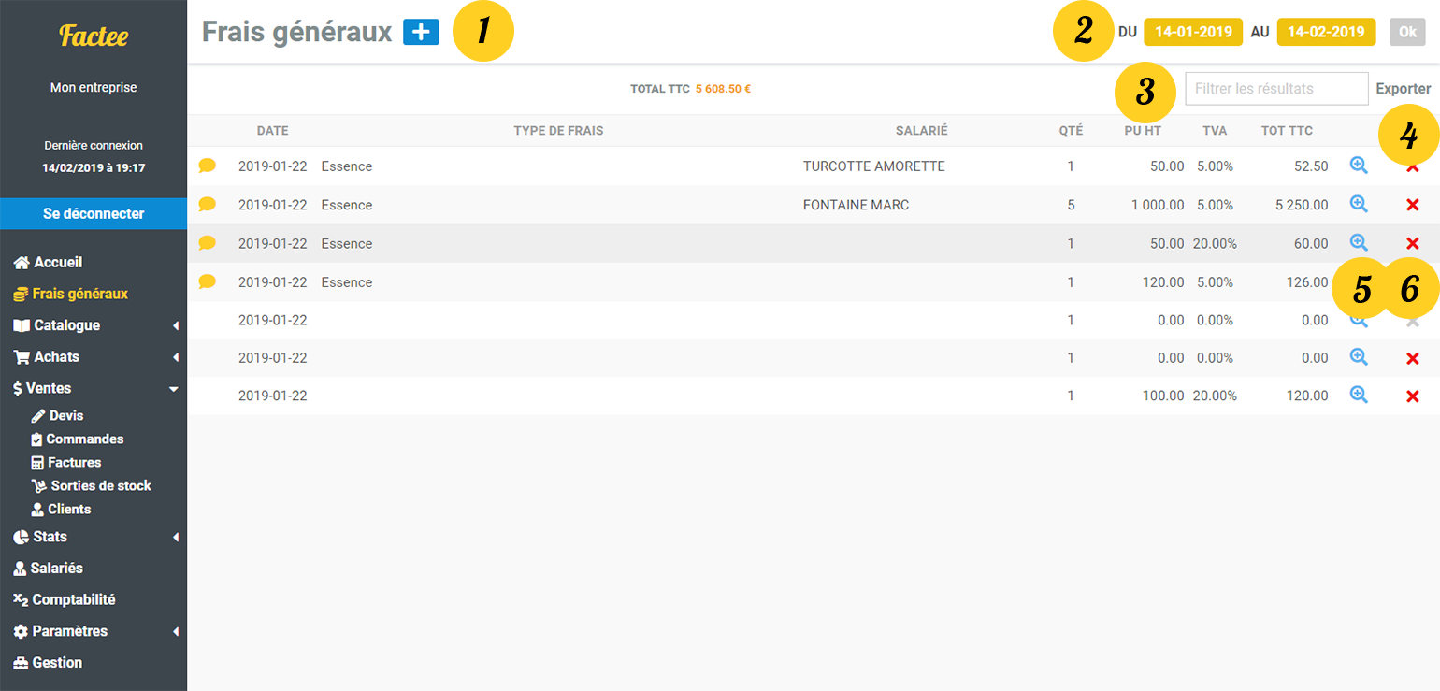Delete the Fontaine Marc expense row
Screen dimensions: 1440x691
pyautogui.click(x=1412, y=205)
